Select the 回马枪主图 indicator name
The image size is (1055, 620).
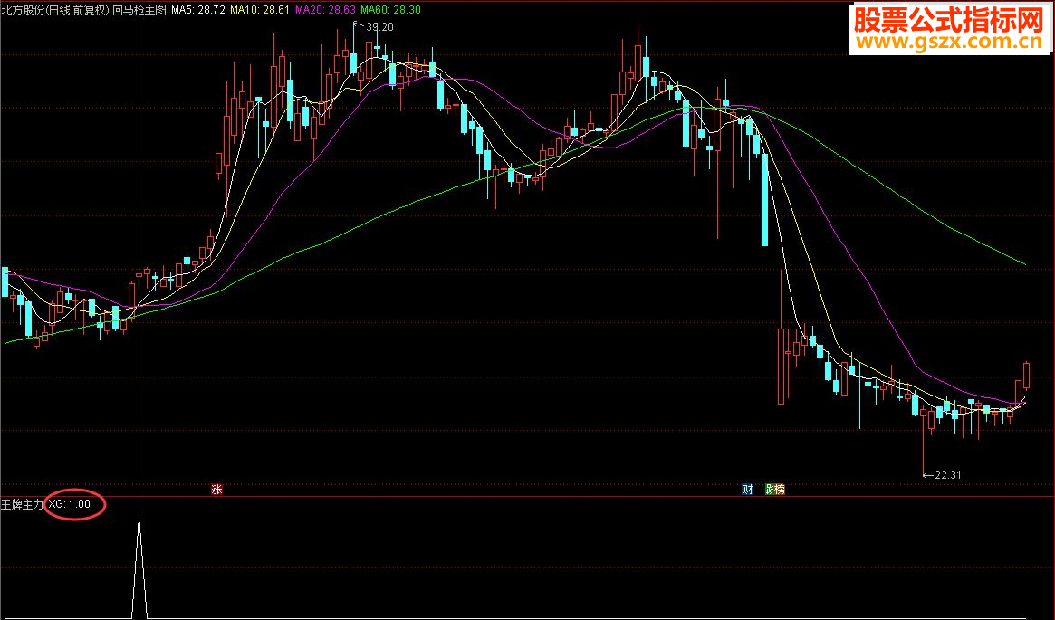tap(139, 10)
